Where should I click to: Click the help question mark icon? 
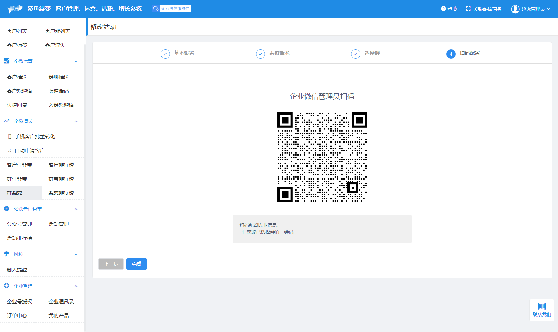coord(443,9)
